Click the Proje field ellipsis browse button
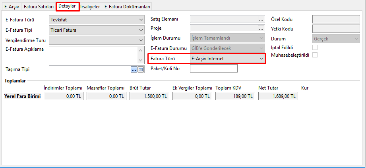 pos(261,28)
